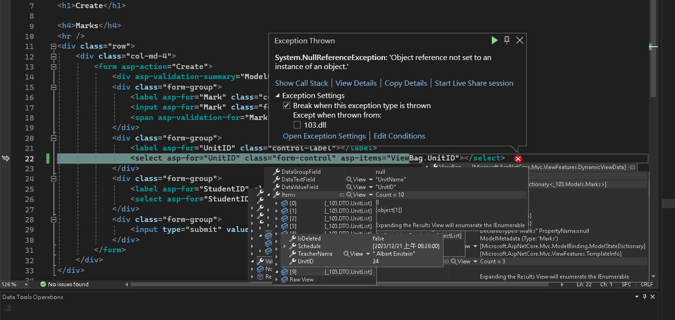Expand item [0] in the Items list
Screen dimensions: 675x320
[276, 203]
